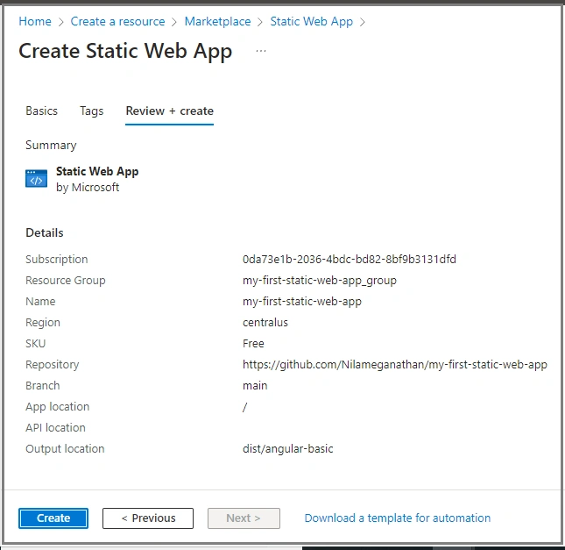Image resolution: width=565 pixels, height=550 pixels.
Task: Switch to the Tags tab
Action: 91,111
